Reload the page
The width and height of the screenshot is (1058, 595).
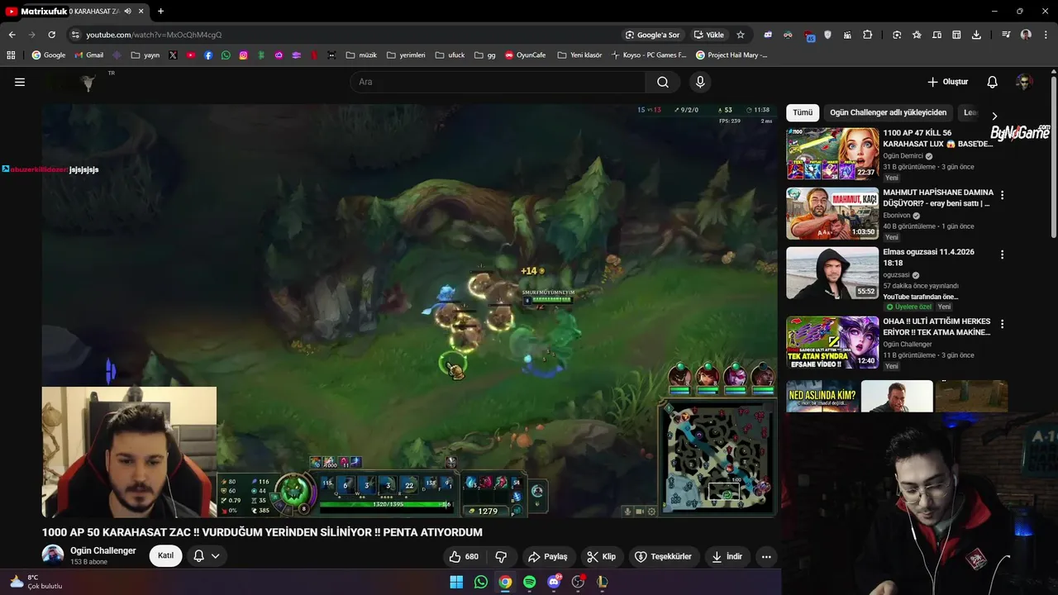51,35
